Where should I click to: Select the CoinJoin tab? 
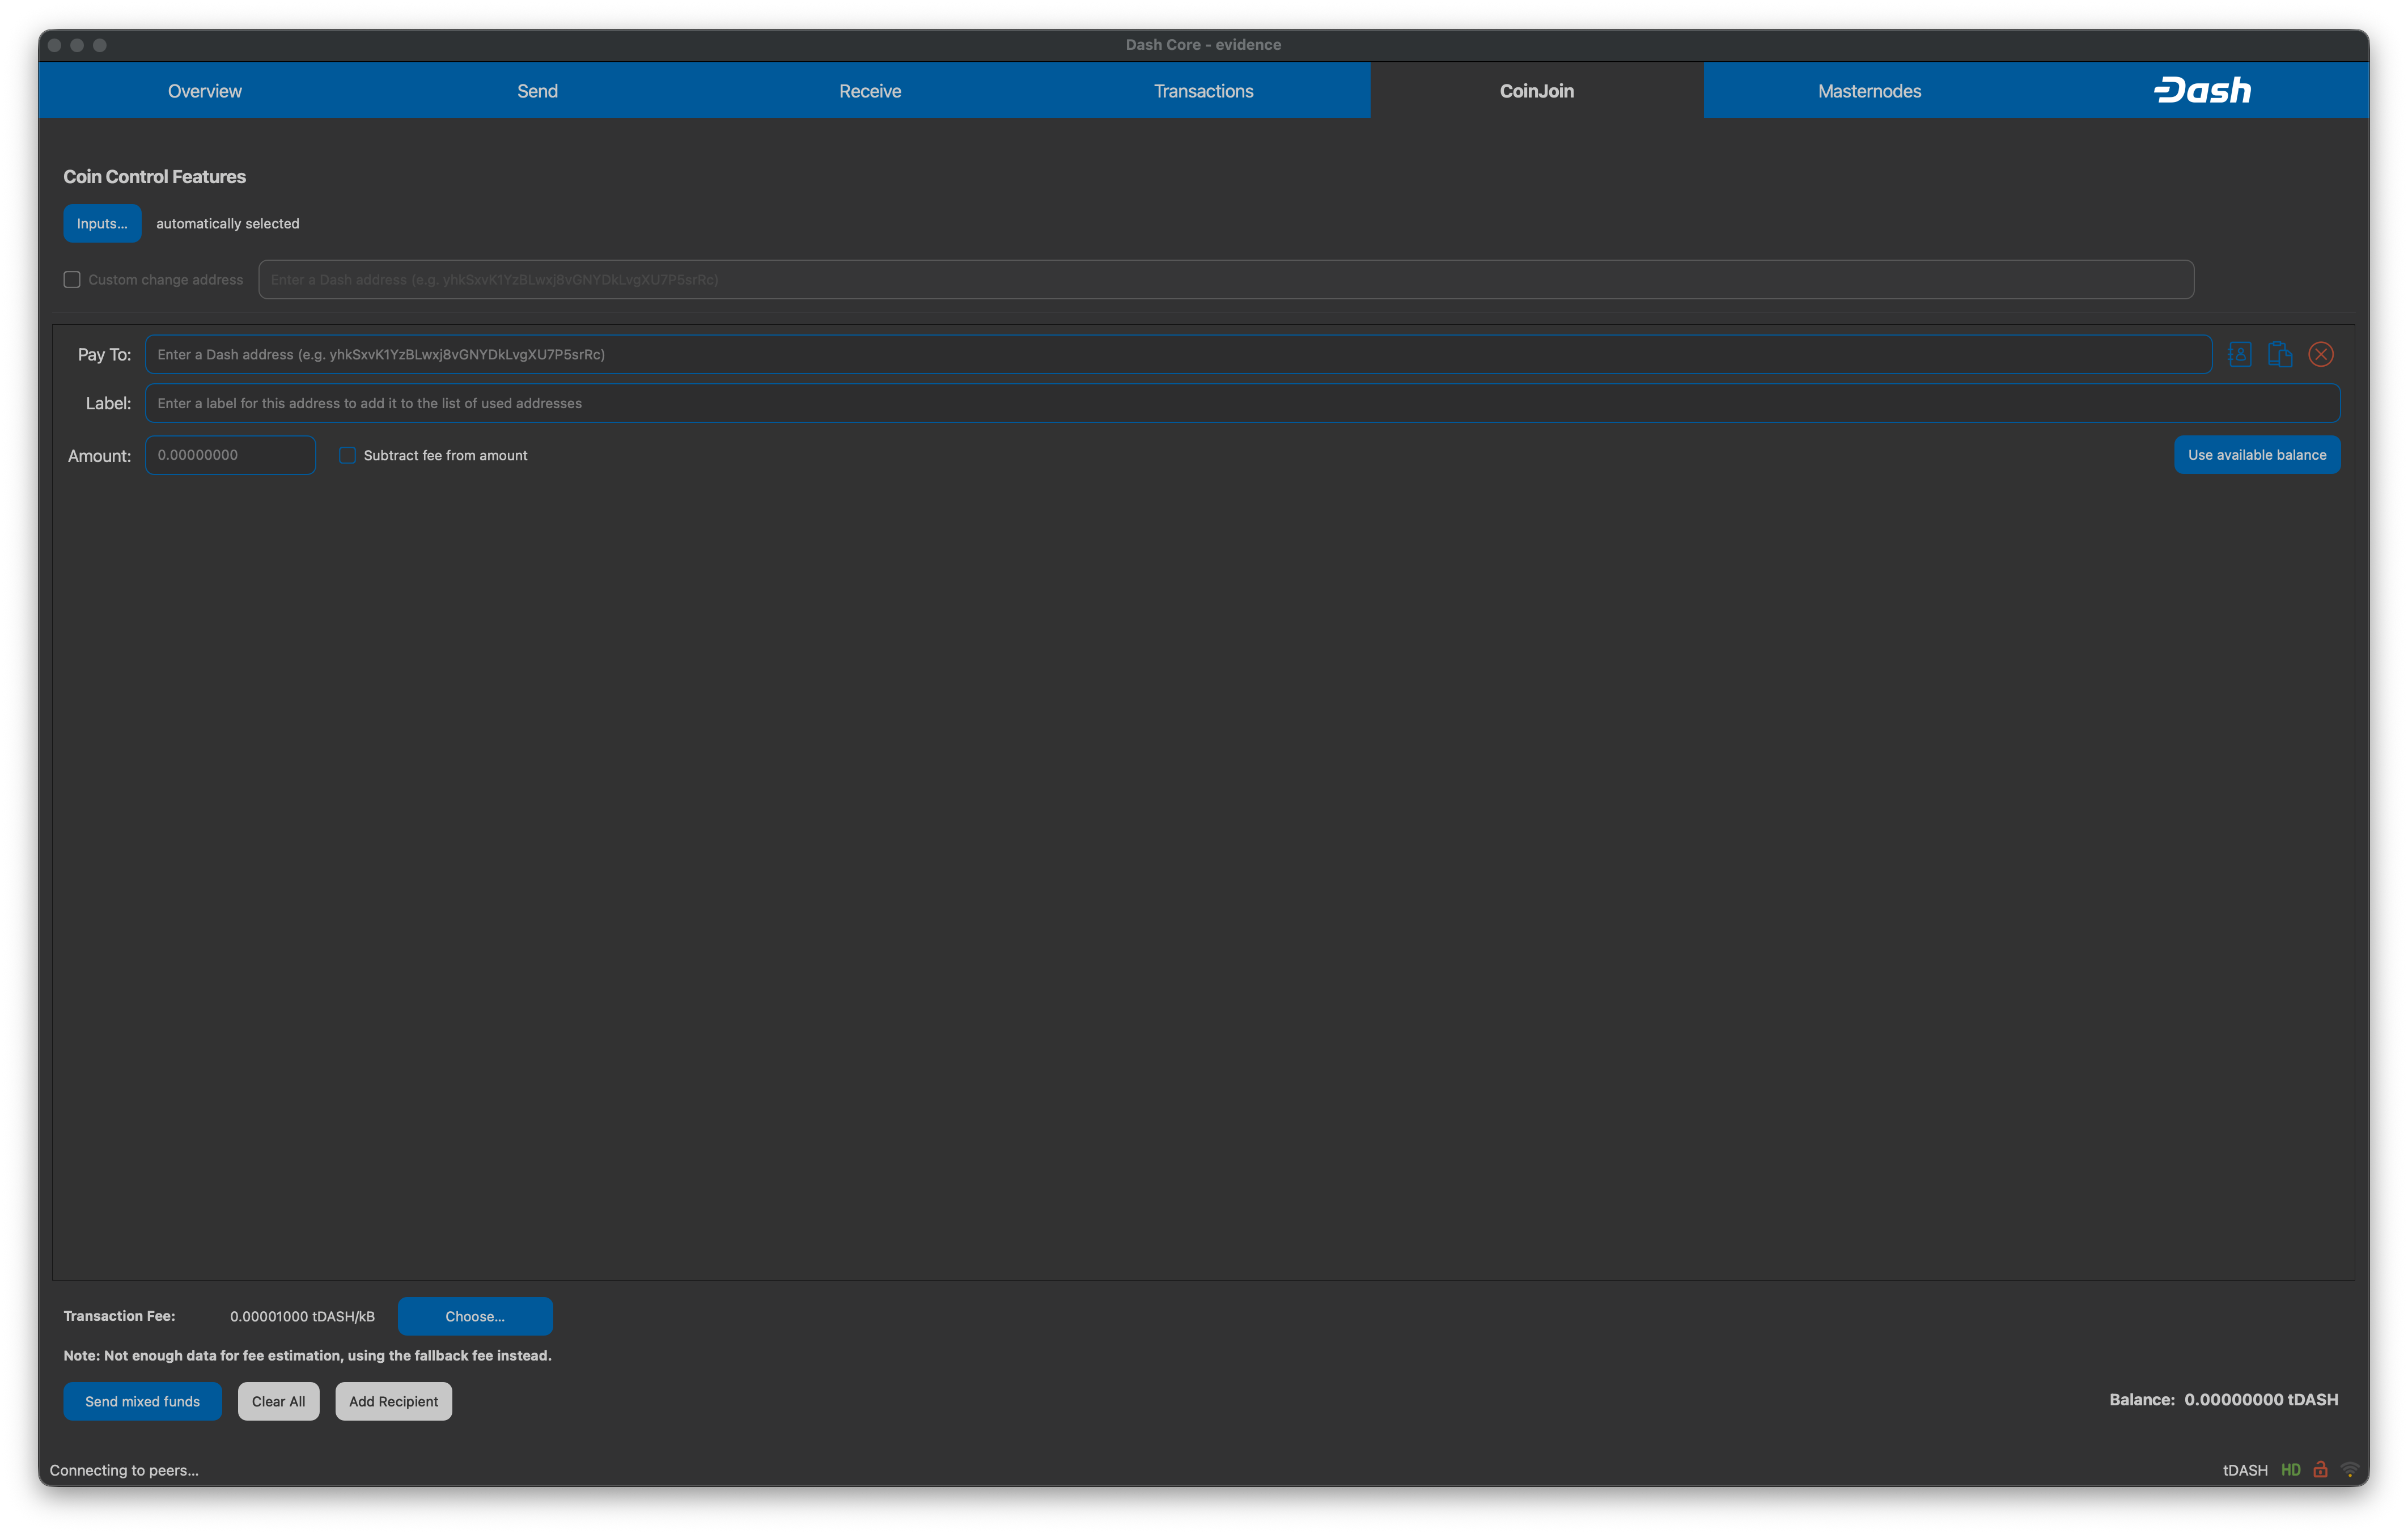click(1536, 90)
